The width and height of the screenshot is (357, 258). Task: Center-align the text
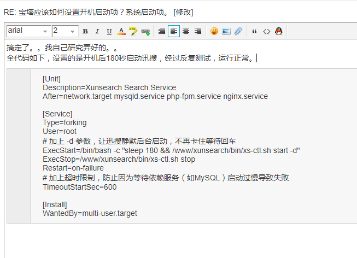pyautogui.click(x=186, y=31)
